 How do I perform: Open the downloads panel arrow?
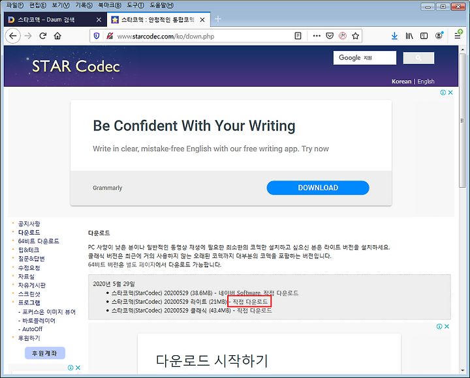click(x=394, y=36)
